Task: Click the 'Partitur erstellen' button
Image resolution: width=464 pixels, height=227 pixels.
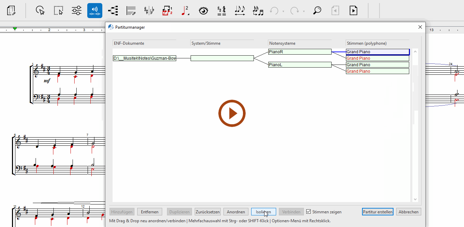Action: pos(377,212)
